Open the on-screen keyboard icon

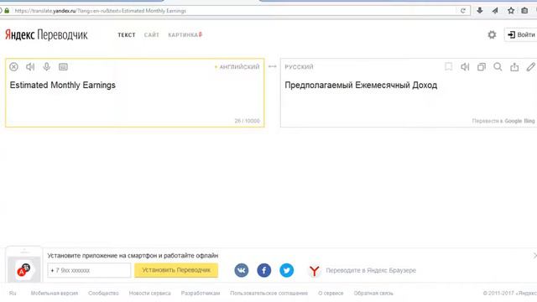pyautogui.click(x=63, y=67)
